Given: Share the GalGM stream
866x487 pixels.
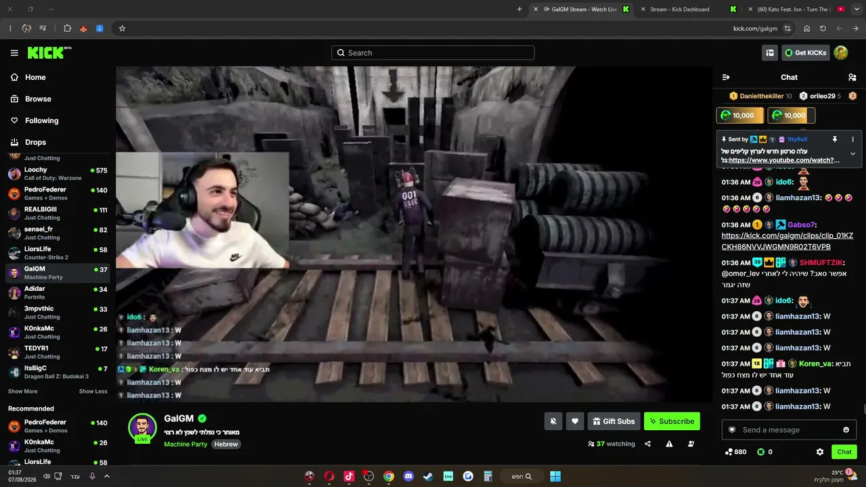Looking at the screenshot, I should point(647,444).
